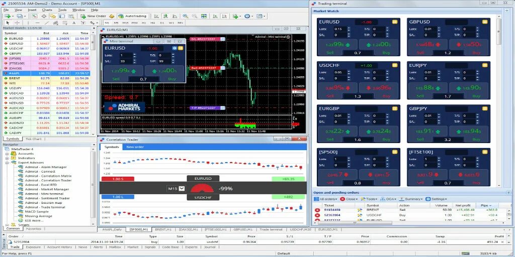Image resolution: width=515 pixels, height=257 pixels.
Task: Switch to the Tick Chart tab
Action: 34,139
